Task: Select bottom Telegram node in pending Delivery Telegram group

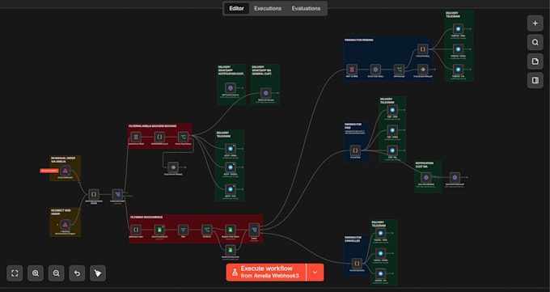Action: click(x=458, y=69)
